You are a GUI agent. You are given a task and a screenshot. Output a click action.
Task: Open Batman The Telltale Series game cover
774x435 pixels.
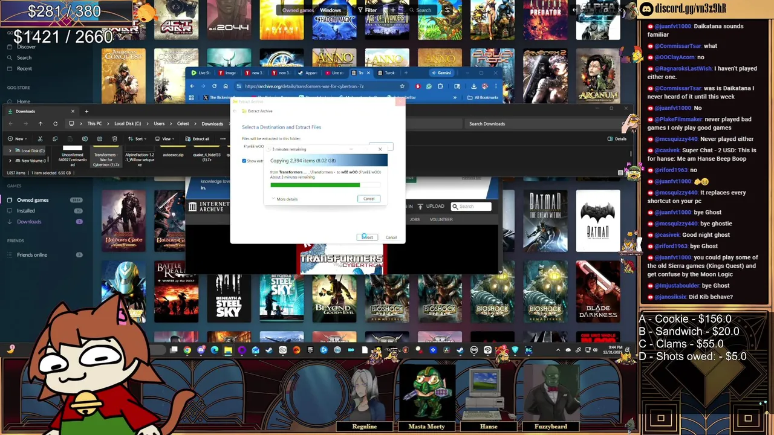[597, 221]
